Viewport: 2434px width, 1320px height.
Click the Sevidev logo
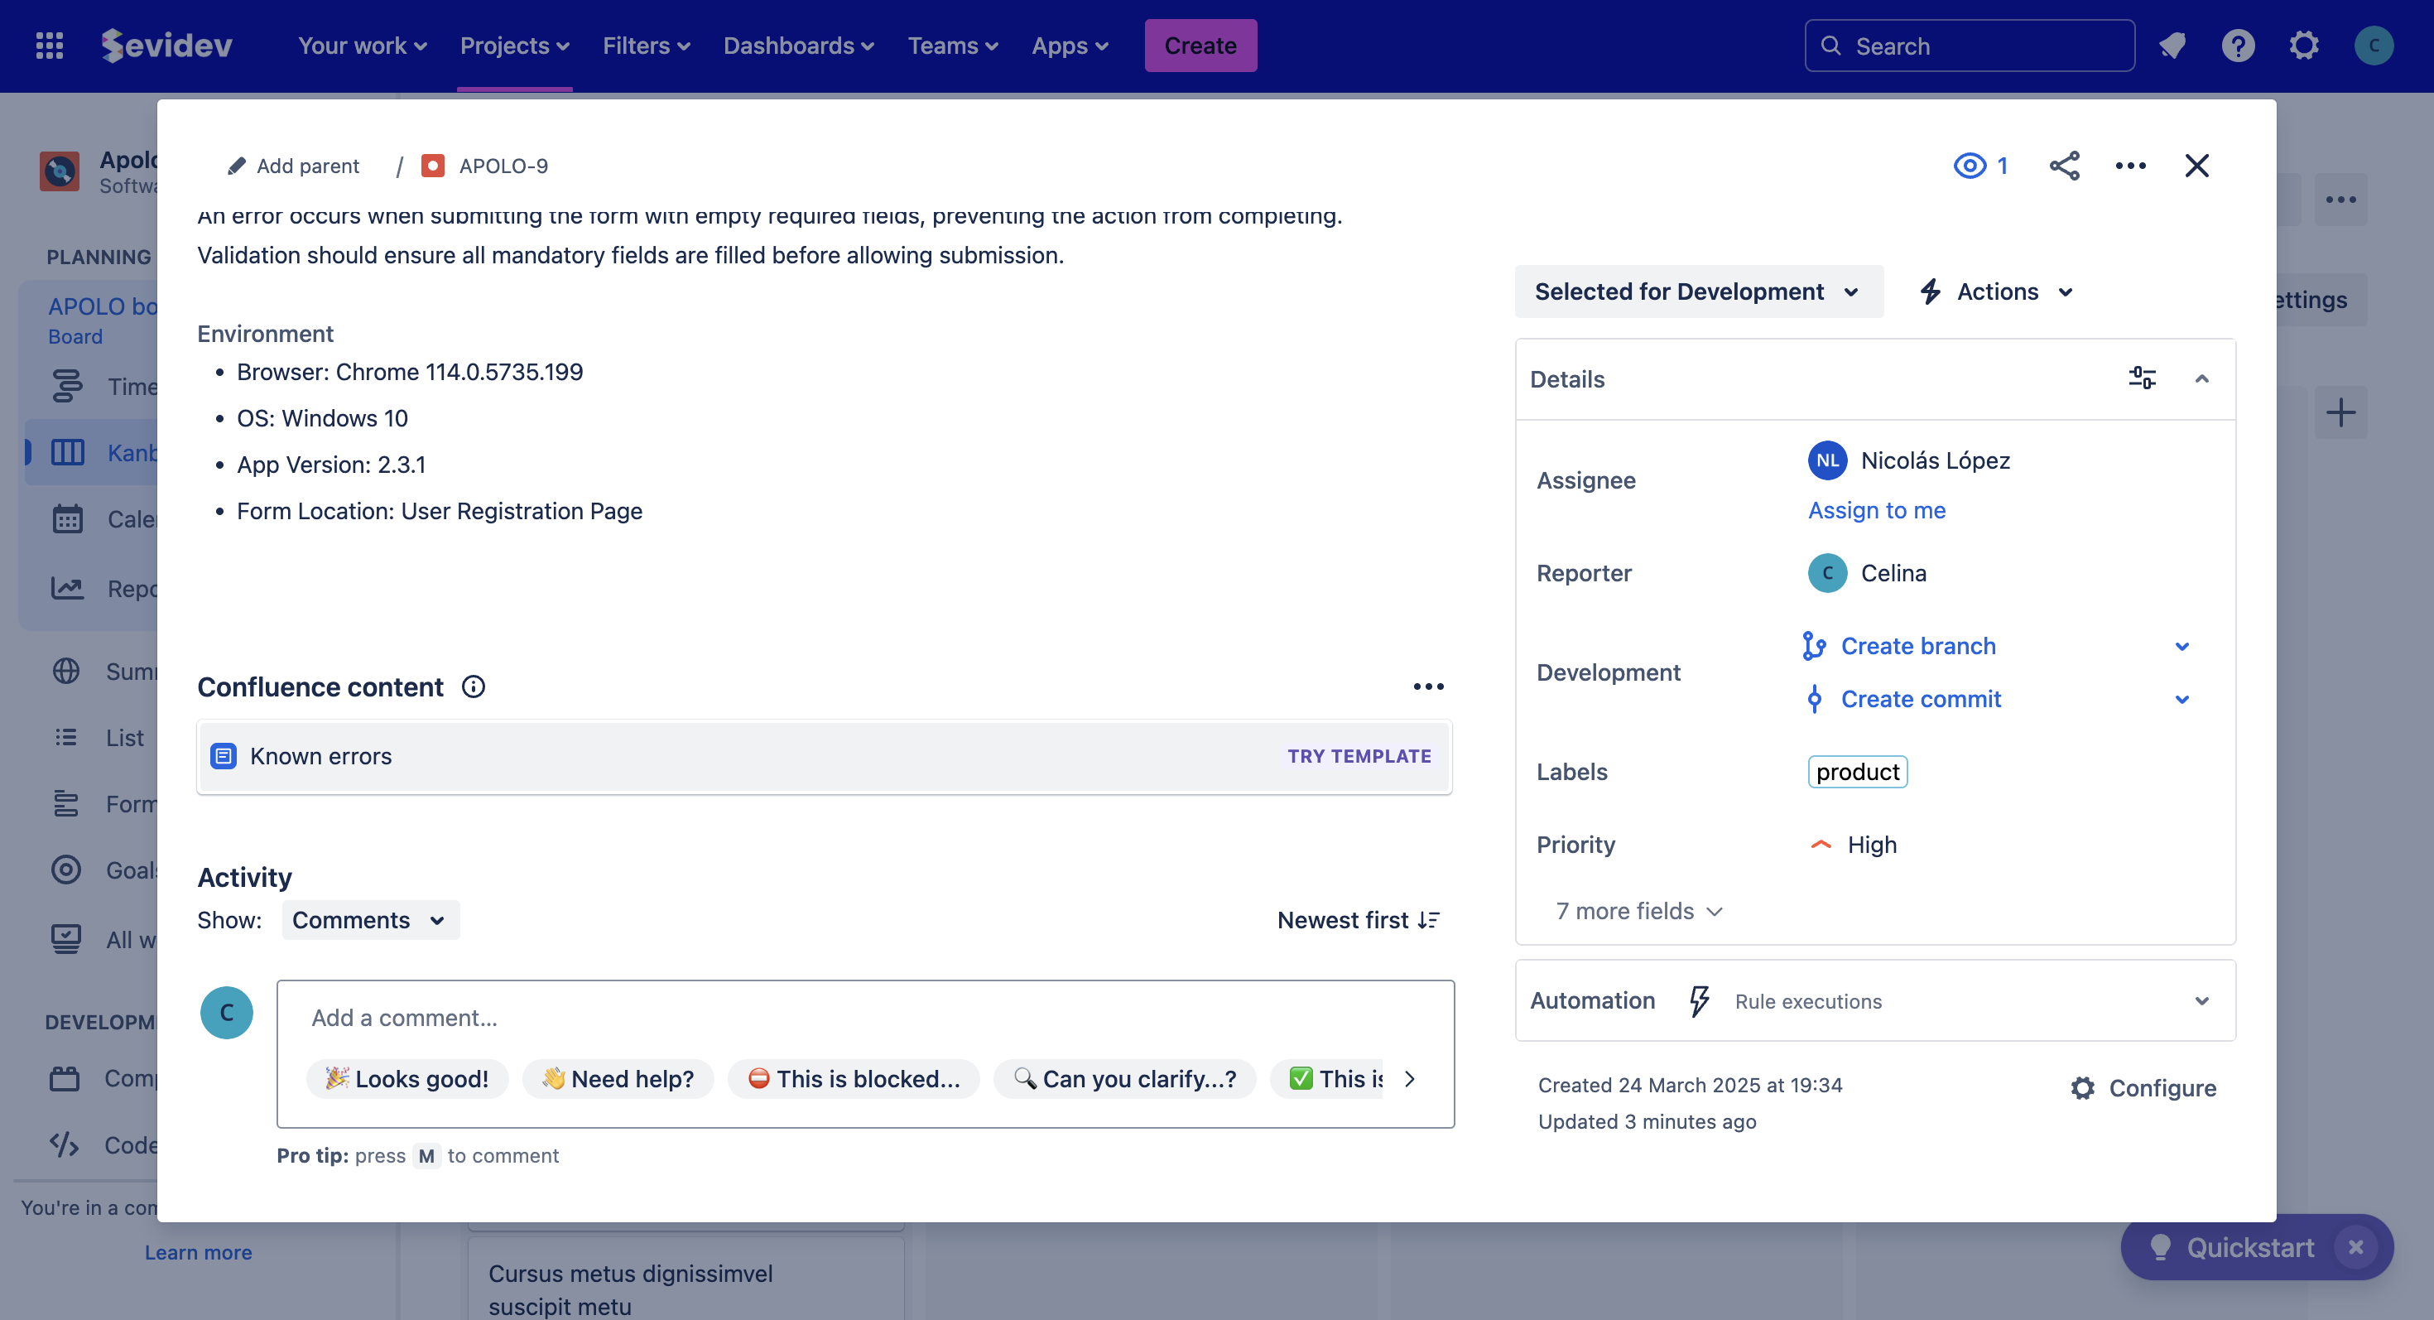pyautogui.click(x=166, y=46)
